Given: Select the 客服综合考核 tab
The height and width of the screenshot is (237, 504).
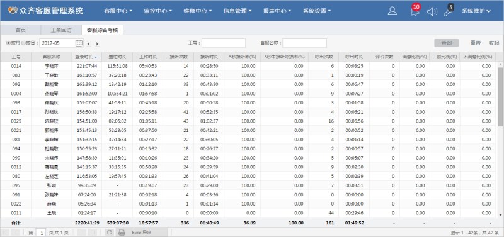Looking at the screenshot, I should (x=102, y=30).
